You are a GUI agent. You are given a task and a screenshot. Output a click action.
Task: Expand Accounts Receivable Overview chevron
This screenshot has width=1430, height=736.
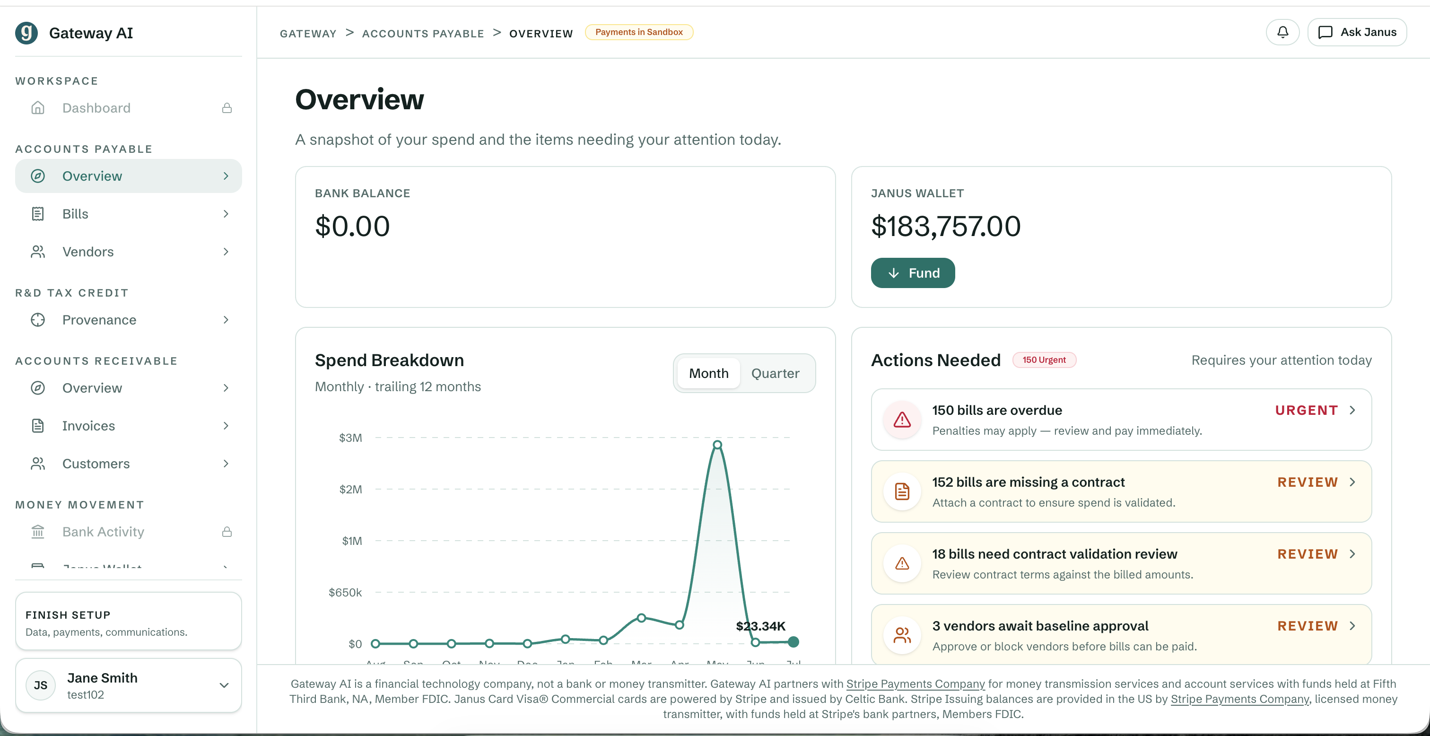click(x=226, y=388)
